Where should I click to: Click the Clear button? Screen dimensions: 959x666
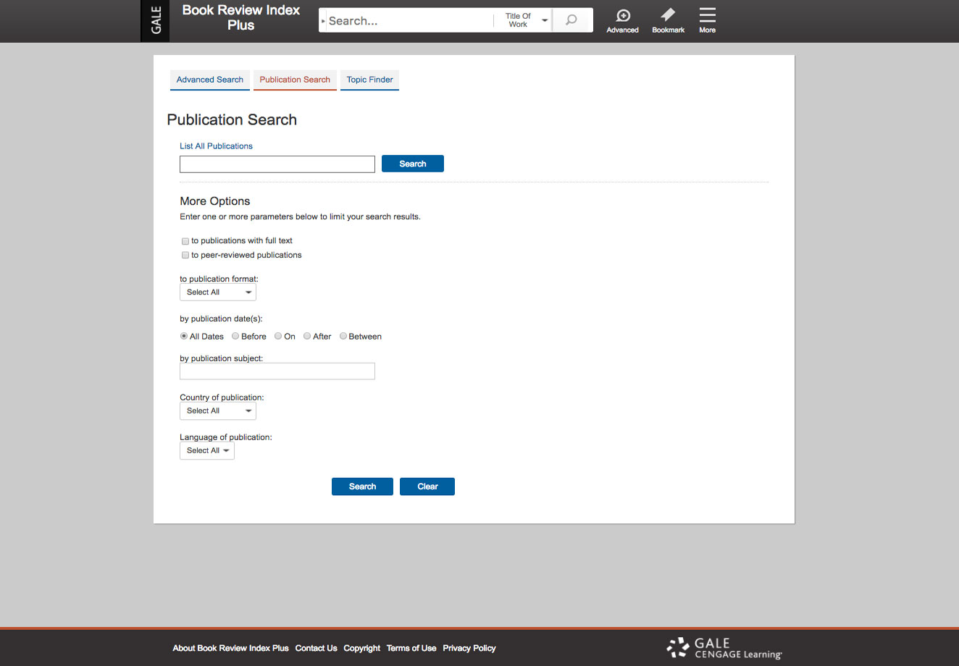point(427,486)
